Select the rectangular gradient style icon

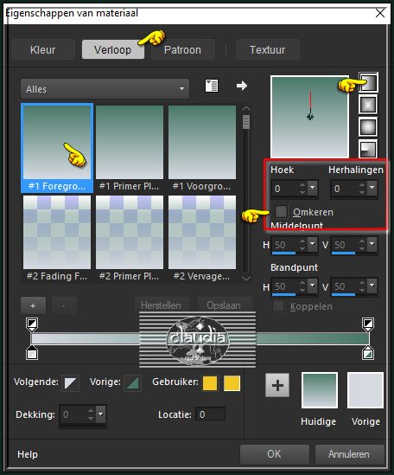[368, 105]
